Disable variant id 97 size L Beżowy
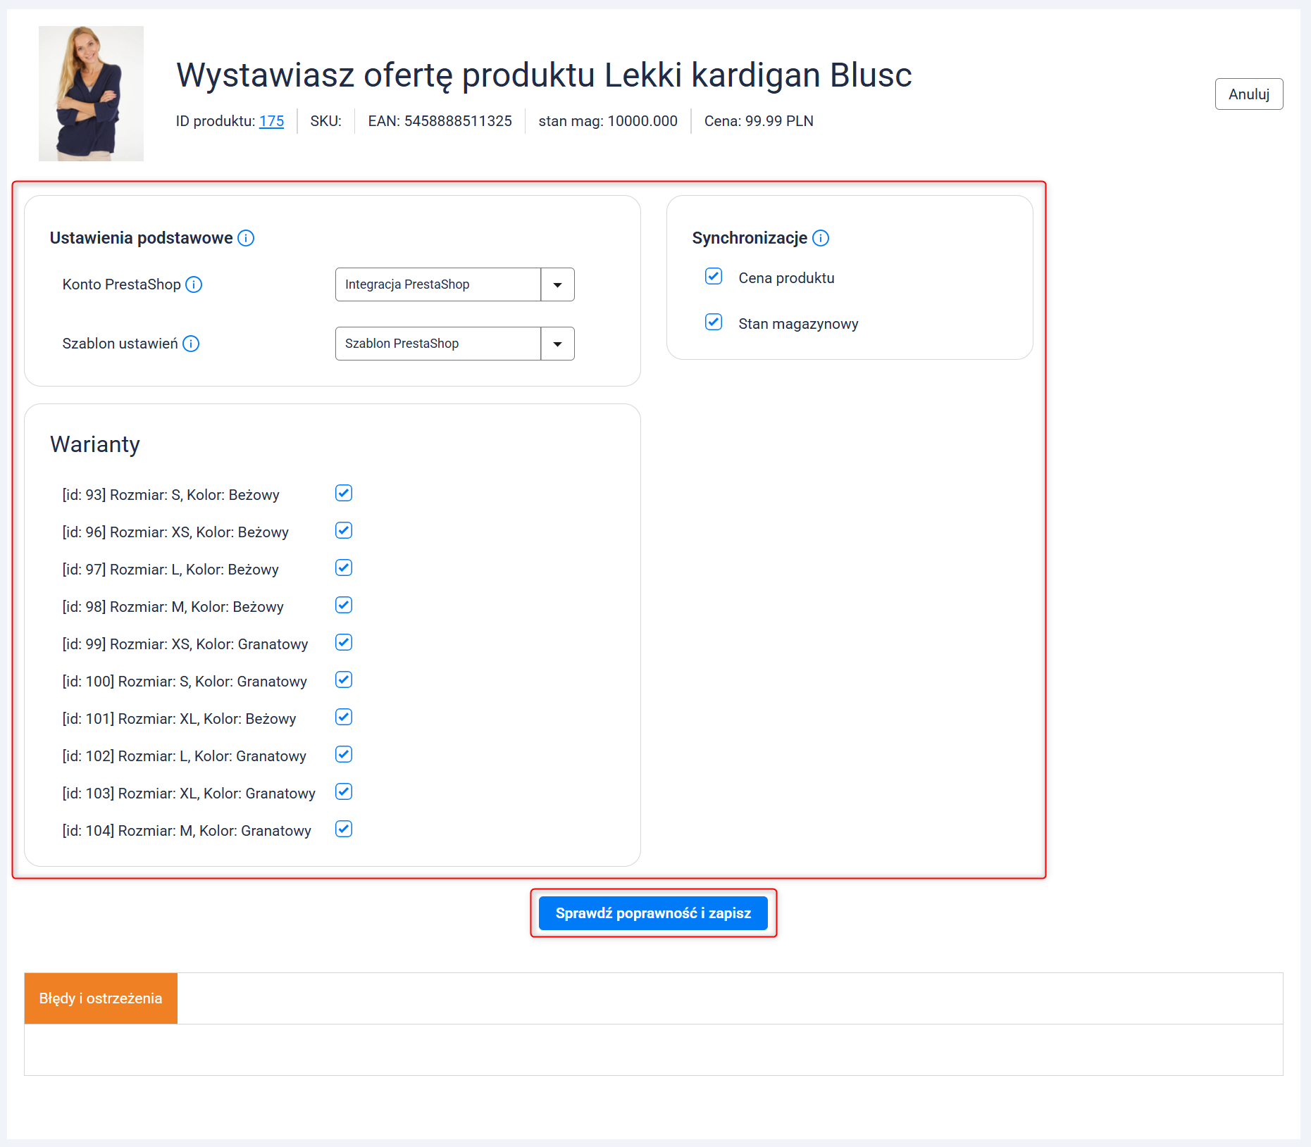The image size is (1311, 1147). tap(344, 568)
